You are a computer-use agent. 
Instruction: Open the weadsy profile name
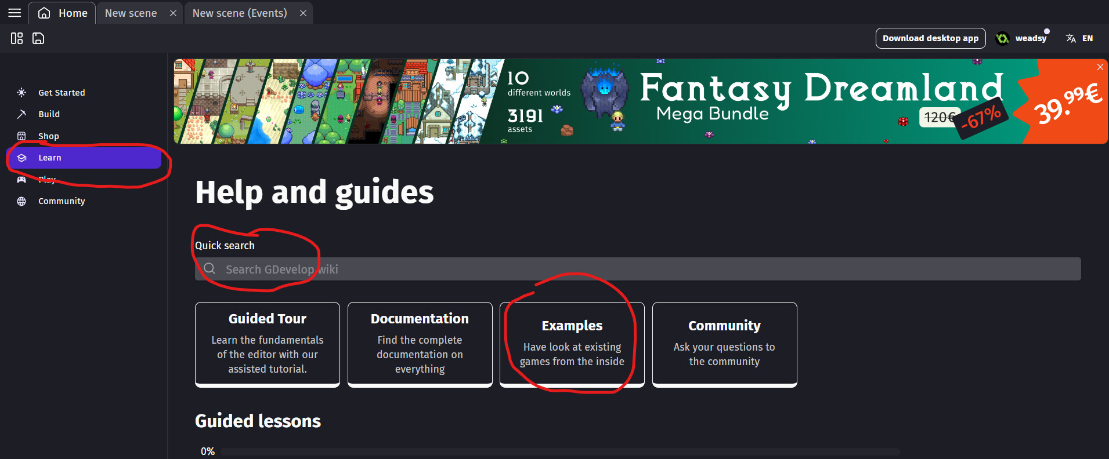coord(1031,38)
